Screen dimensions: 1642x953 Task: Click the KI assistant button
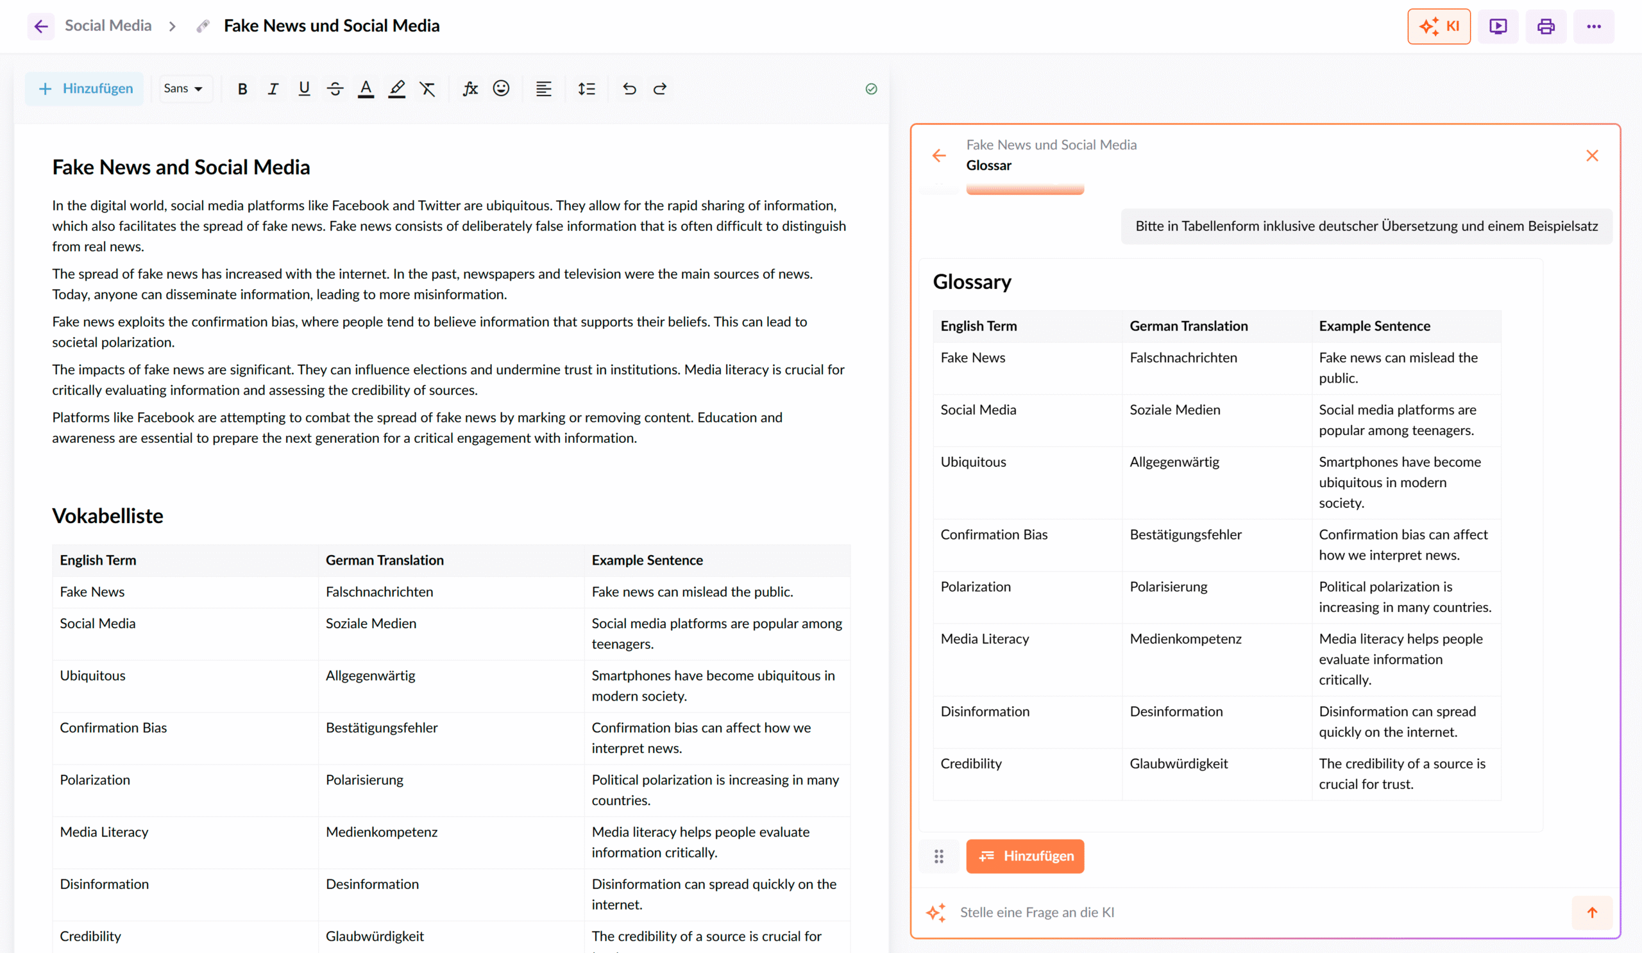pyautogui.click(x=1439, y=26)
